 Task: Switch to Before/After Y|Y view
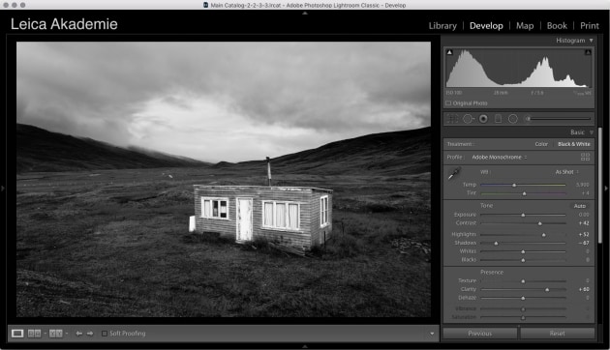pyautogui.click(x=55, y=334)
